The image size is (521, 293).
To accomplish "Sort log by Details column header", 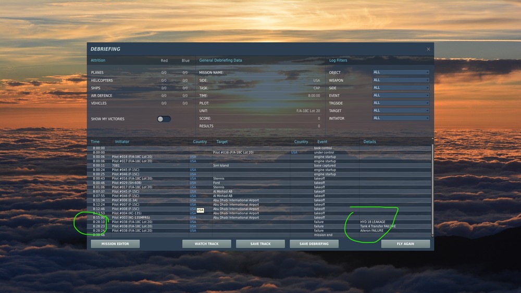I will coord(369,142).
